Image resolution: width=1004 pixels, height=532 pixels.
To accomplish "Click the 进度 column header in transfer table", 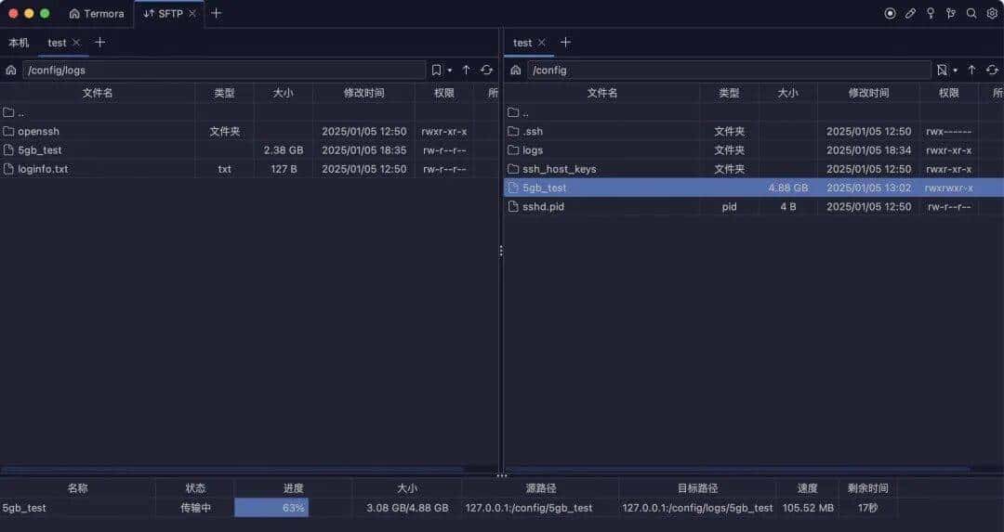I will [293, 488].
